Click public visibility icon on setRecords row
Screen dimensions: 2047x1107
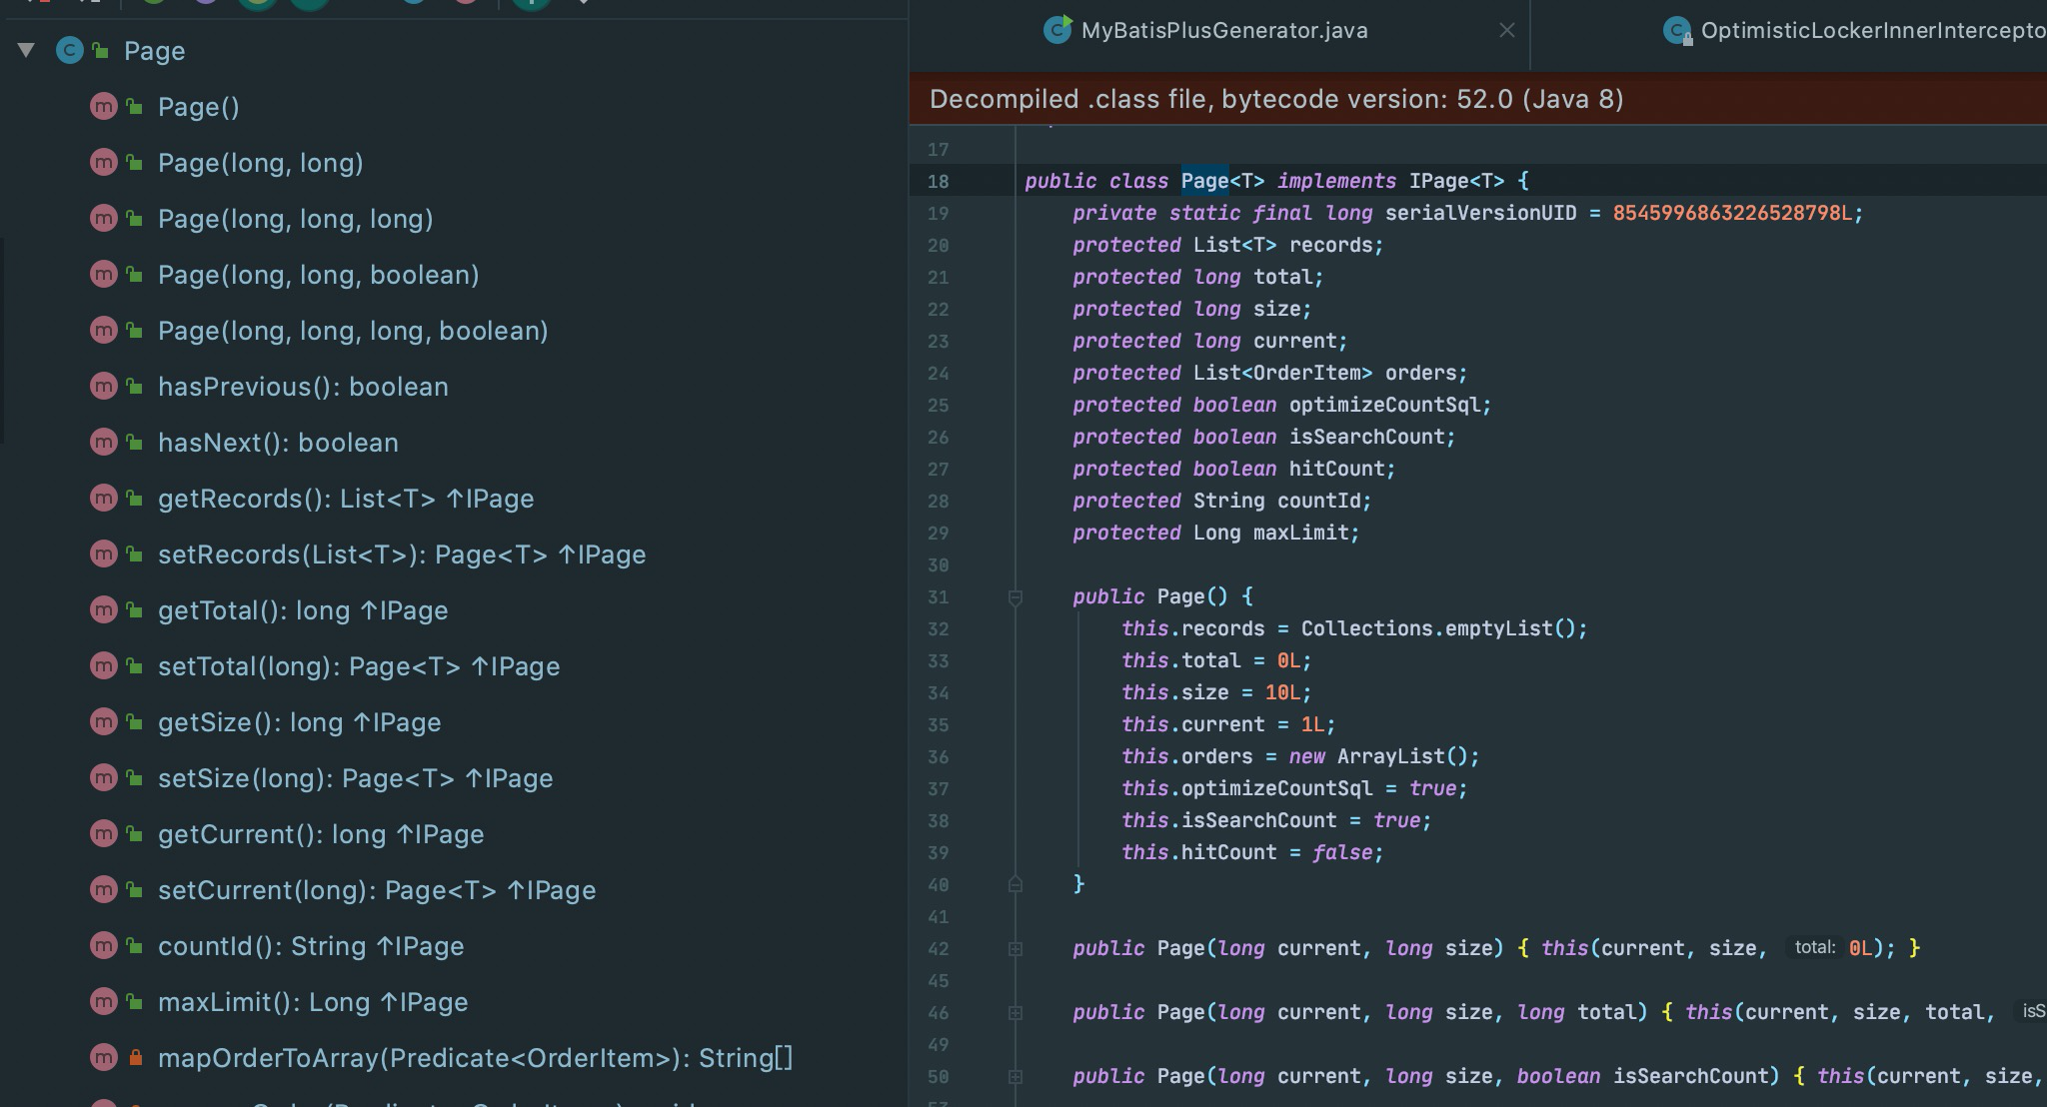coord(135,553)
